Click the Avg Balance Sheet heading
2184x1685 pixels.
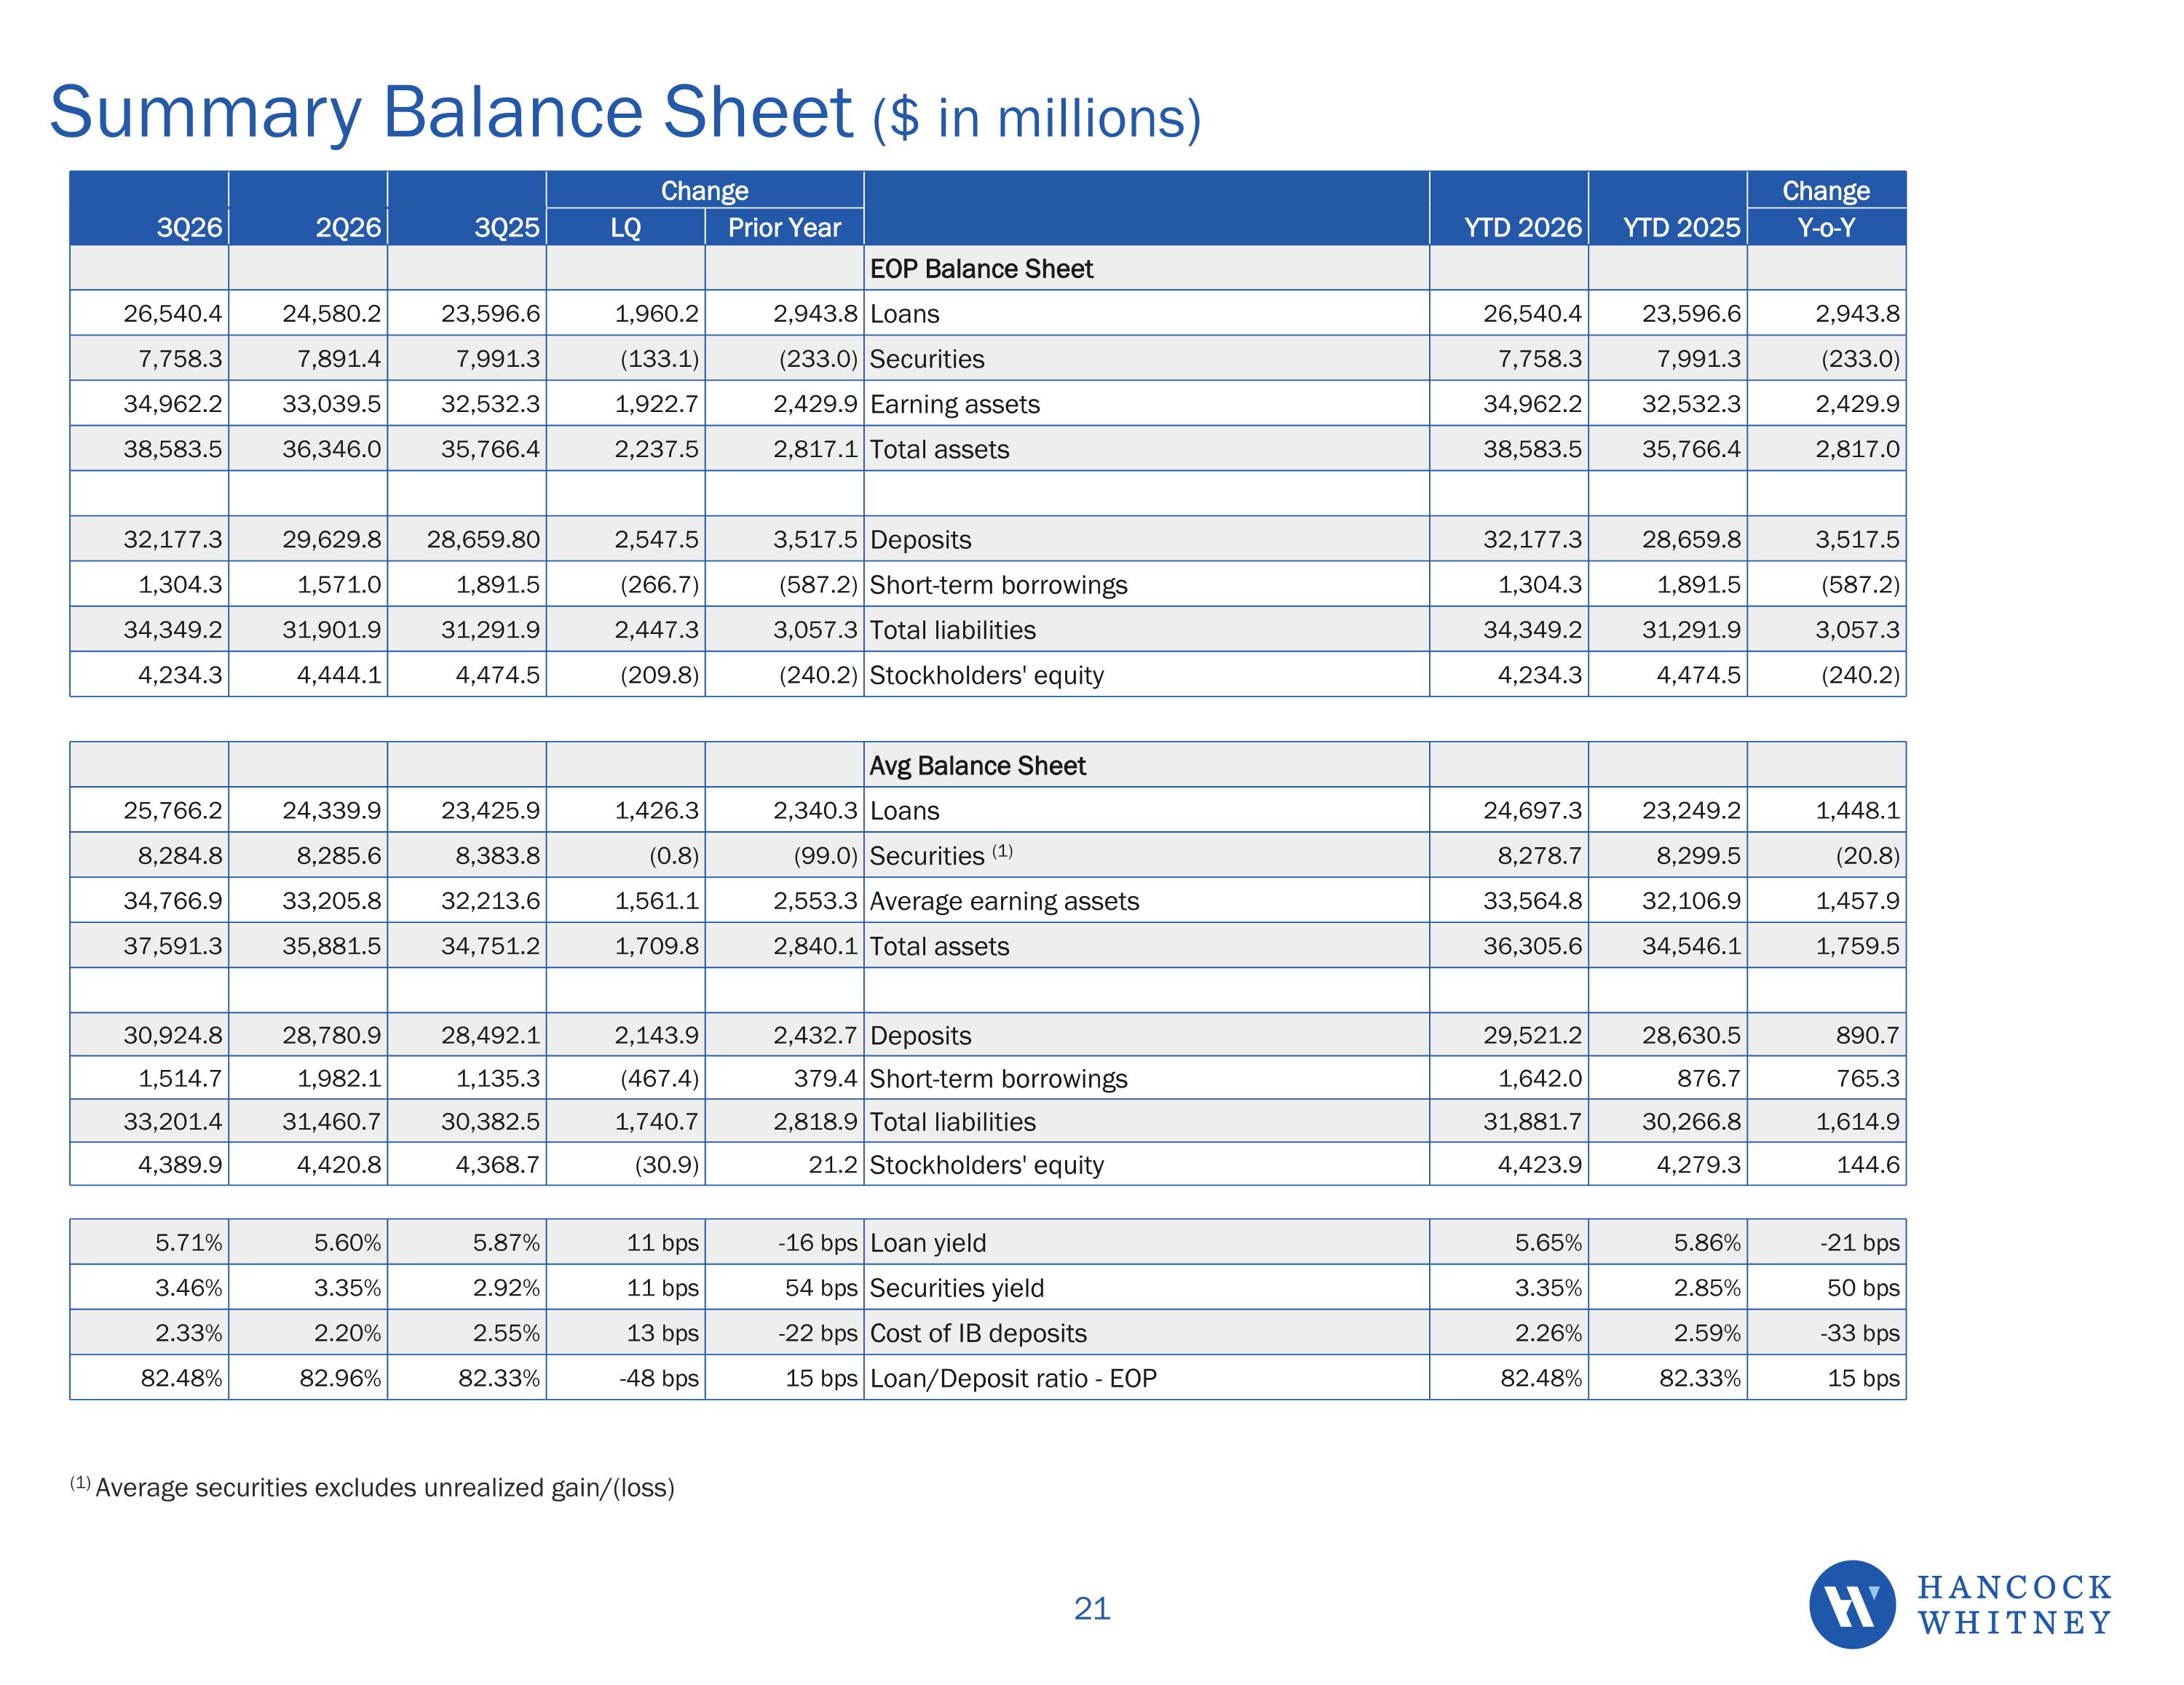(x=977, y=765)
